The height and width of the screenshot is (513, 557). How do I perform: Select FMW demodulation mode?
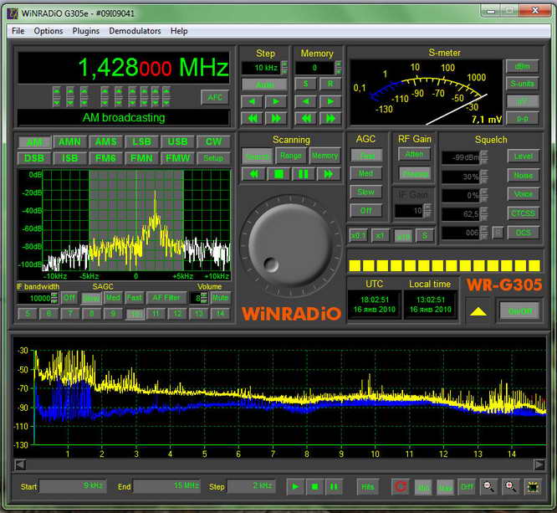tap(177, 158)
